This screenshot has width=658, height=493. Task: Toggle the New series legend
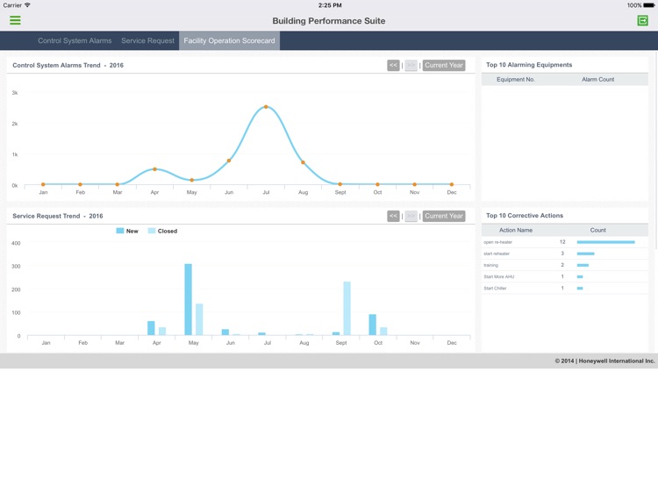(x=127, y=231)
